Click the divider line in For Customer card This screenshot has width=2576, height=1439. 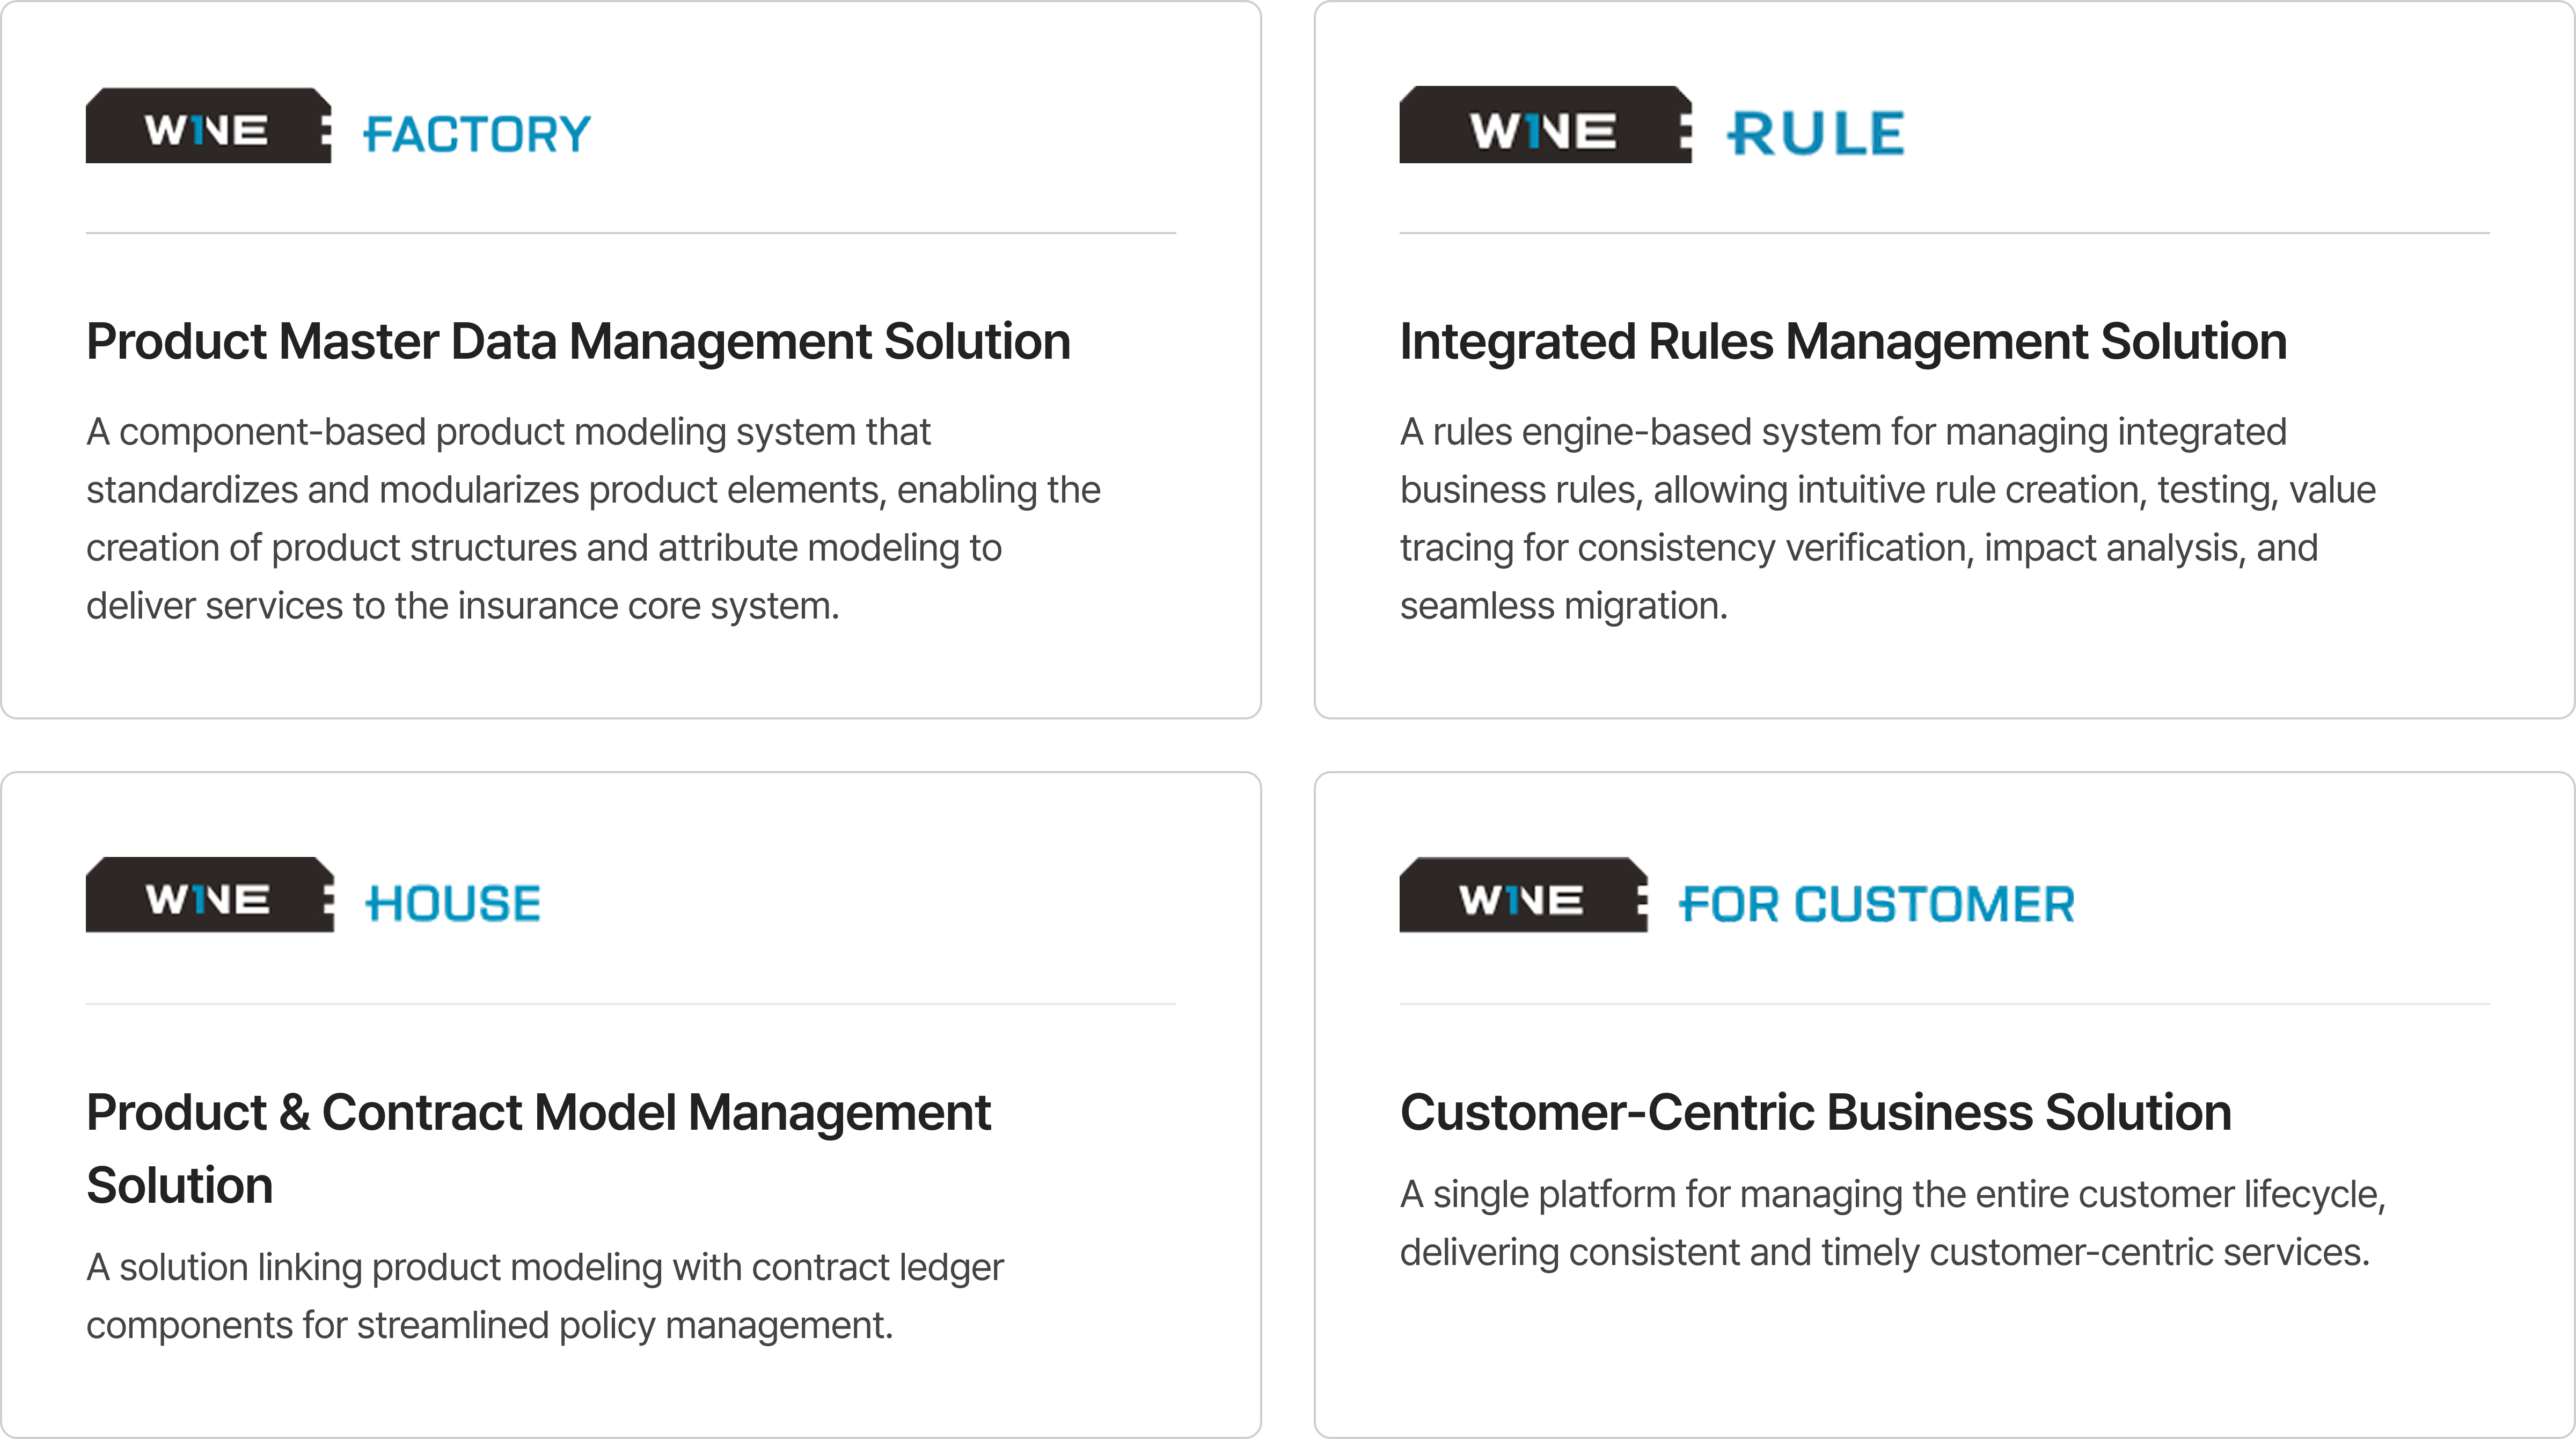(x=1944, y=1004)
